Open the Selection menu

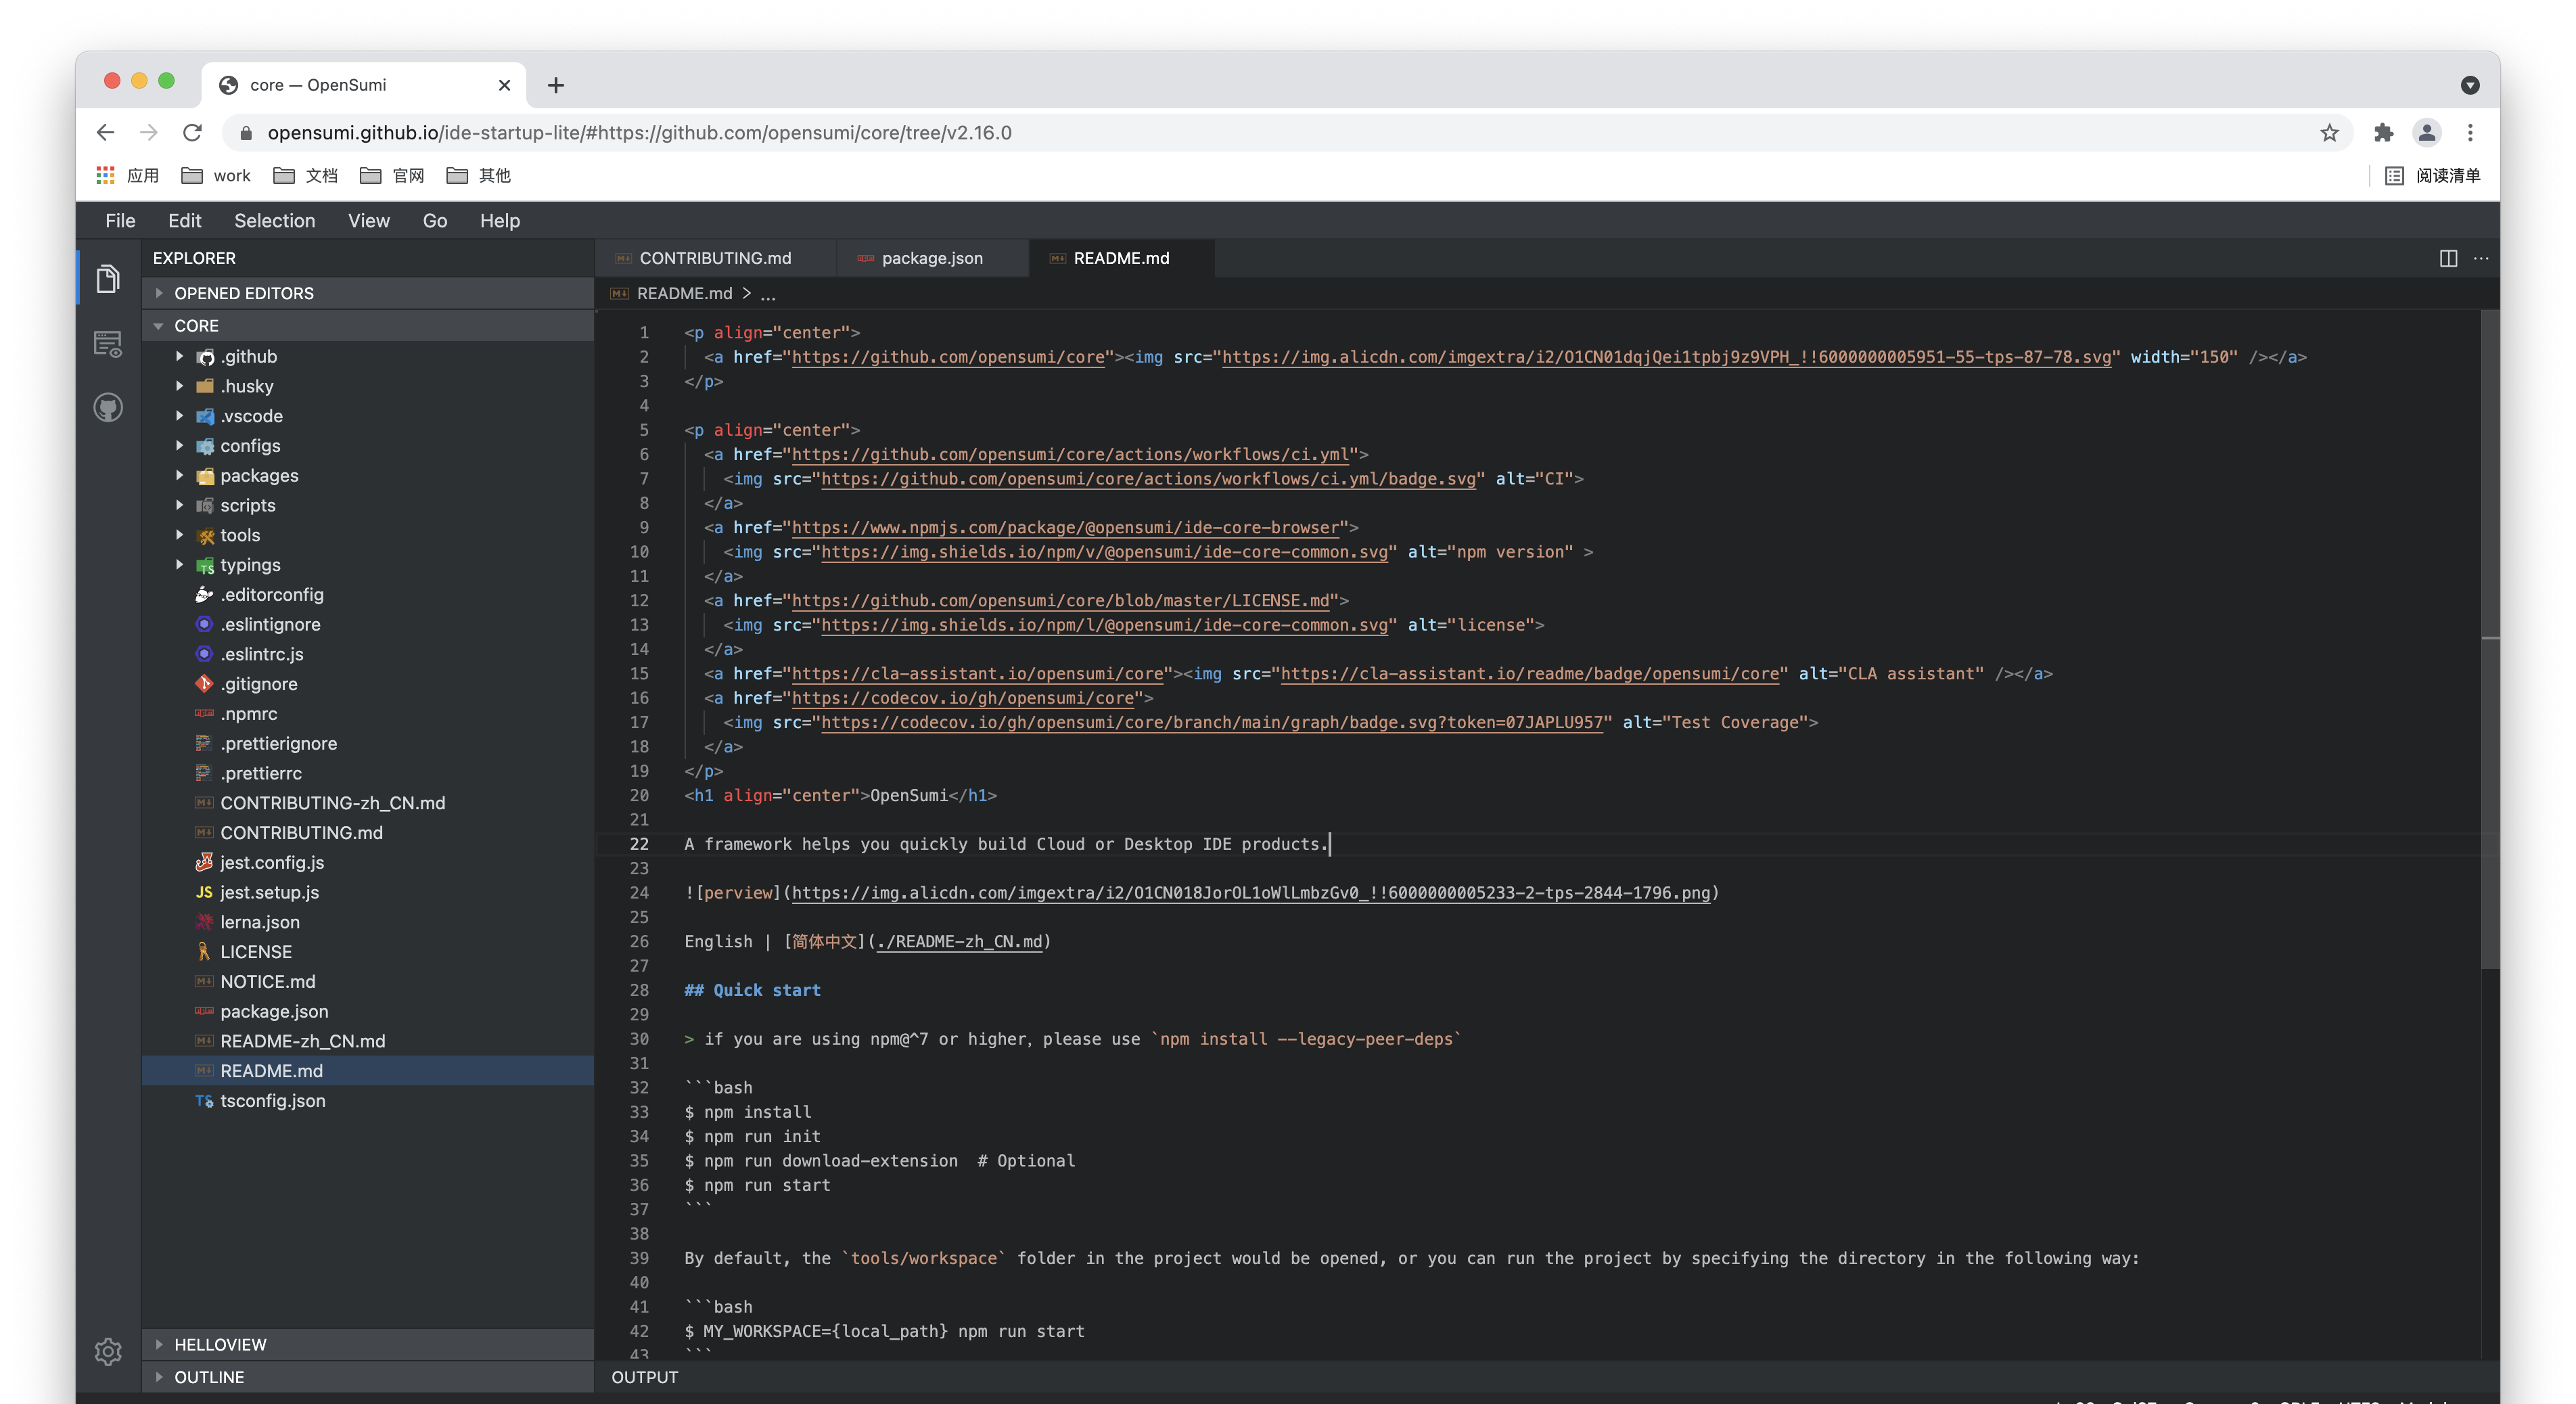click(274, 221)
